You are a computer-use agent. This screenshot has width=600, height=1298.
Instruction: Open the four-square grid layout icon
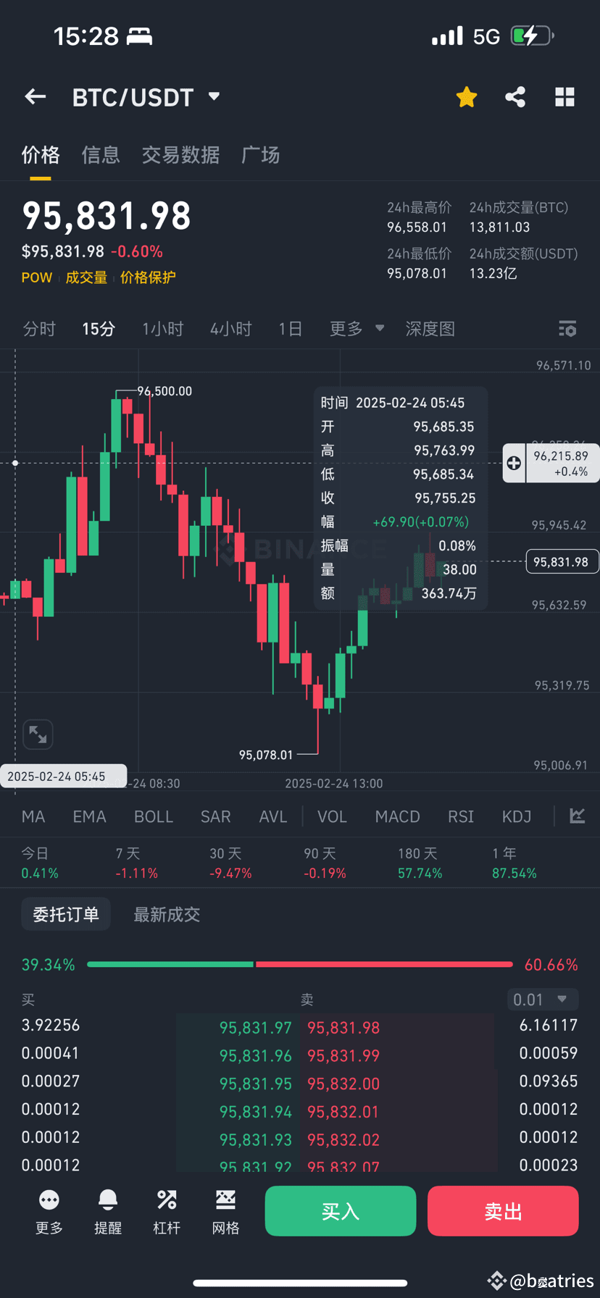pos(564,97)
